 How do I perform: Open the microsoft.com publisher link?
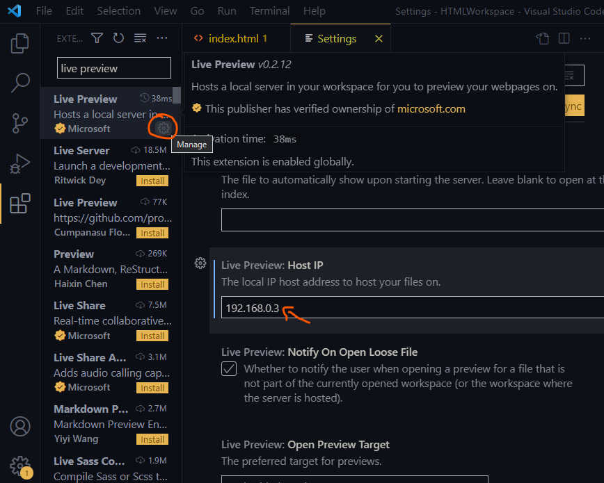(x=431, y=109)
